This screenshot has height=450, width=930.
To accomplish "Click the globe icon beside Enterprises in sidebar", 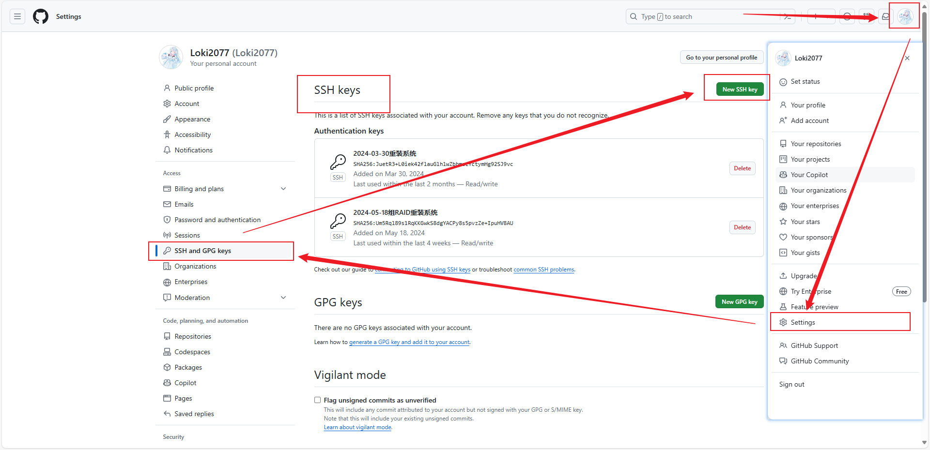I will tap(167, 282).
